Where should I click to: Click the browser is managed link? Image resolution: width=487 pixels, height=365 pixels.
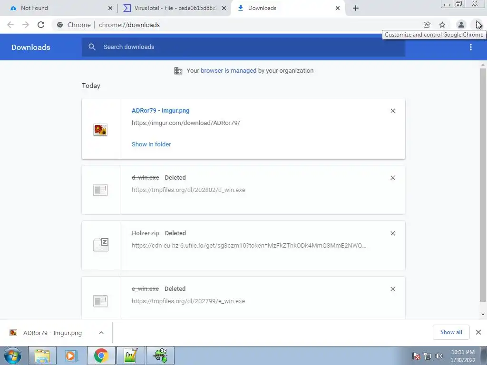228,71
